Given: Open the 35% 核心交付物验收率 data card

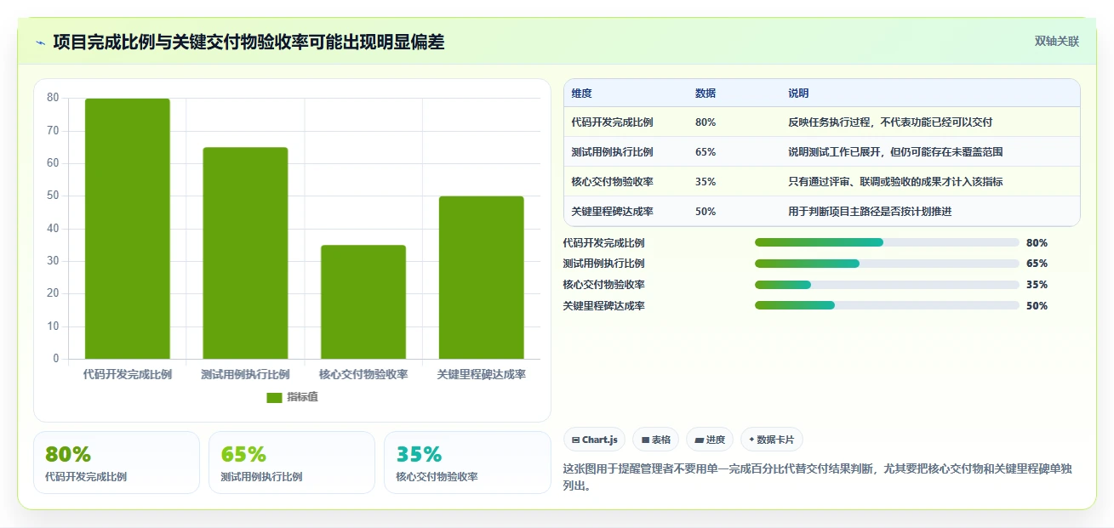Looking at the screenshot, I should [x=467, y=463].
